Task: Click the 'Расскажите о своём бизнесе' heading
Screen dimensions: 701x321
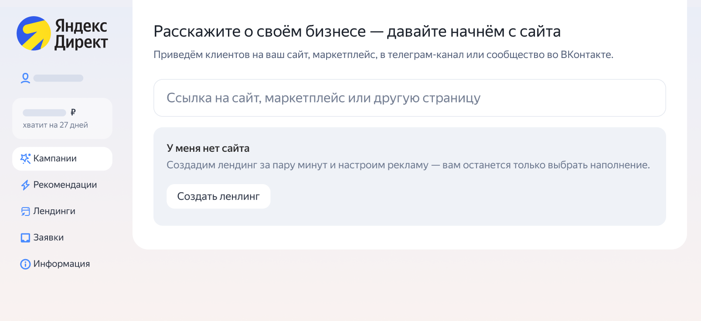Action: tap(357, 31)
